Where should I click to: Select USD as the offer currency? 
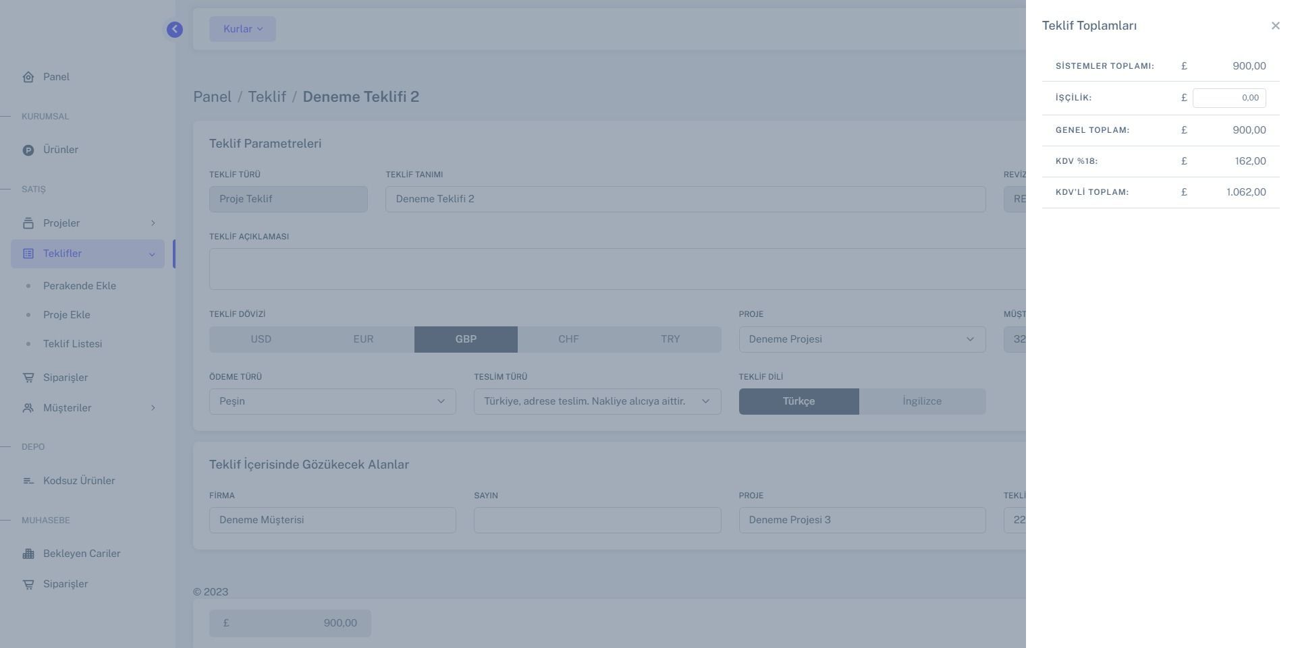coord(261,340)
